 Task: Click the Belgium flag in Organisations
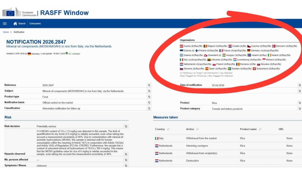point(205,46)
